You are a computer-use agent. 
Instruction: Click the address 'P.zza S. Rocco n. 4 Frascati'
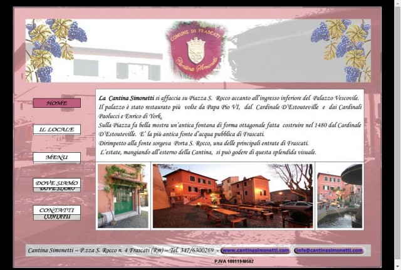click(x=115, y=251)
